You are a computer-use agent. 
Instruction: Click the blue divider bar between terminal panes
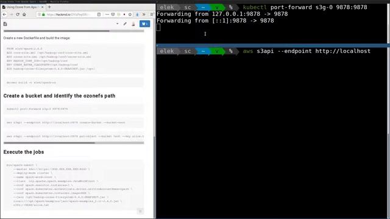(272, 46)
